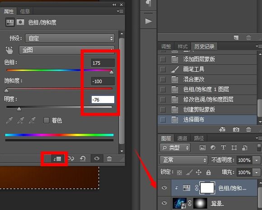
Task: Click the 色相 value field showing 175
Action: 103,63
